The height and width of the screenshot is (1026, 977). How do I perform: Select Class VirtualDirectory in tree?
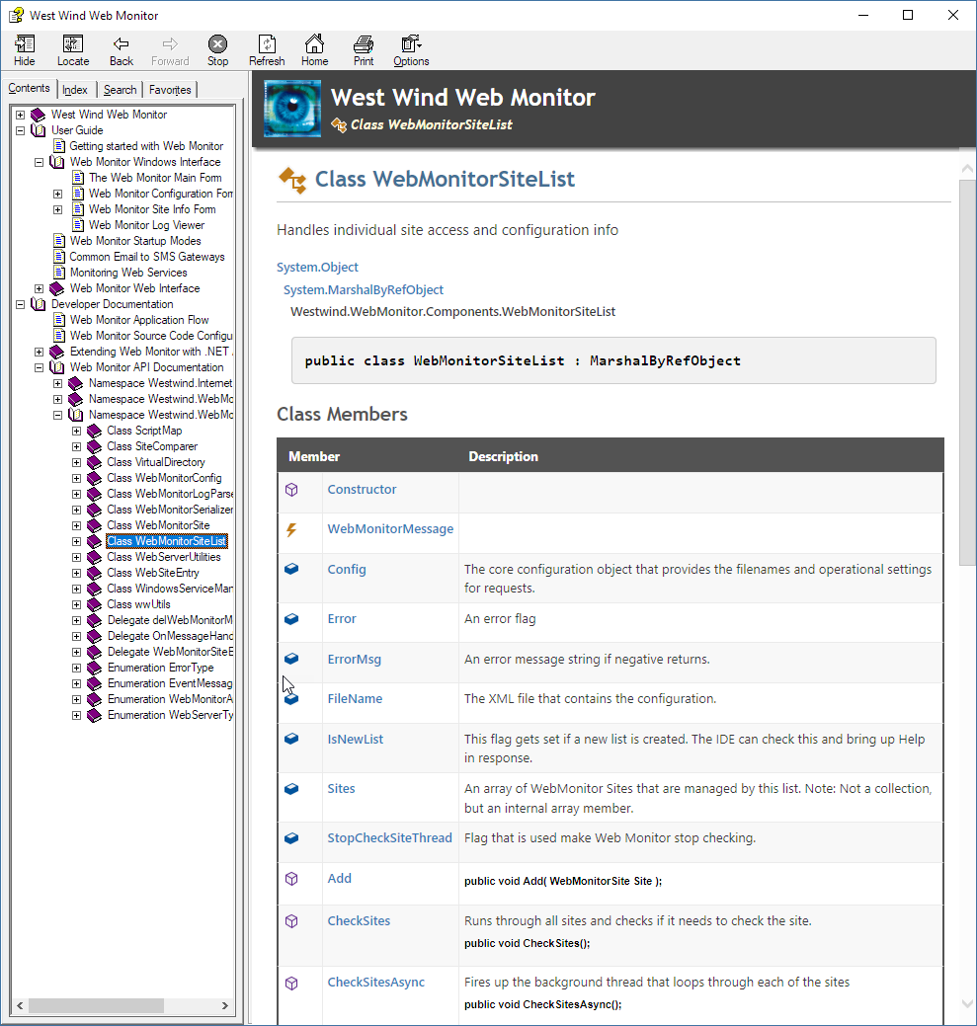156,462
